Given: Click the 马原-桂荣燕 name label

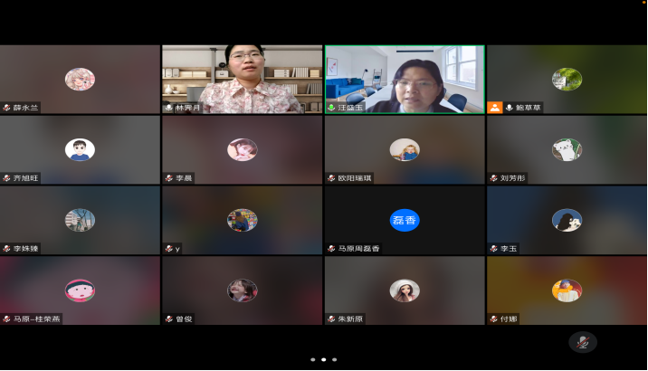Looking at the screenshot, I should tap(34, 319).
